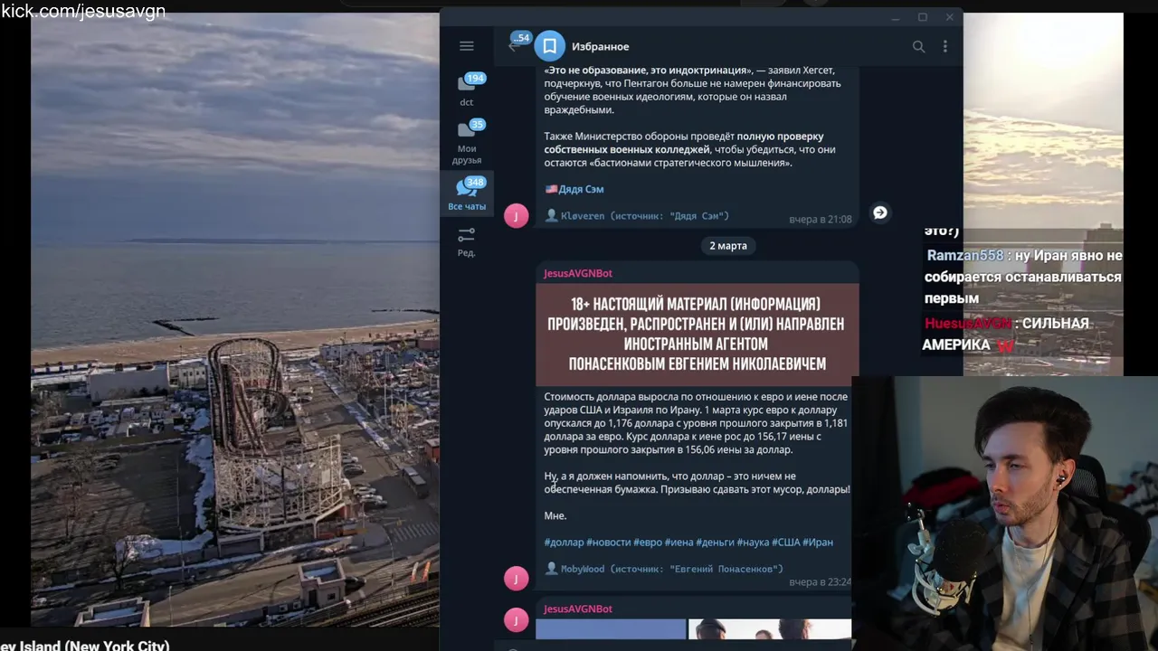The height and width of the screenshot is (651, 1158).
Task: Select the Все чаты folder
Action: [x=467, y=194]
